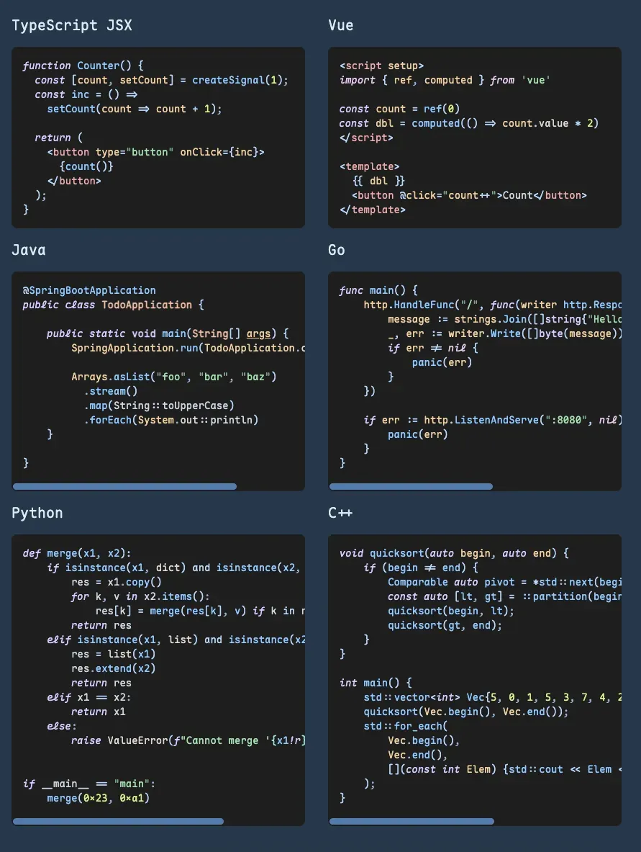This screenshot has width=641, height=852.
Task: Click the TypeScript JSX heading
Action: click(x=72, y=25)
